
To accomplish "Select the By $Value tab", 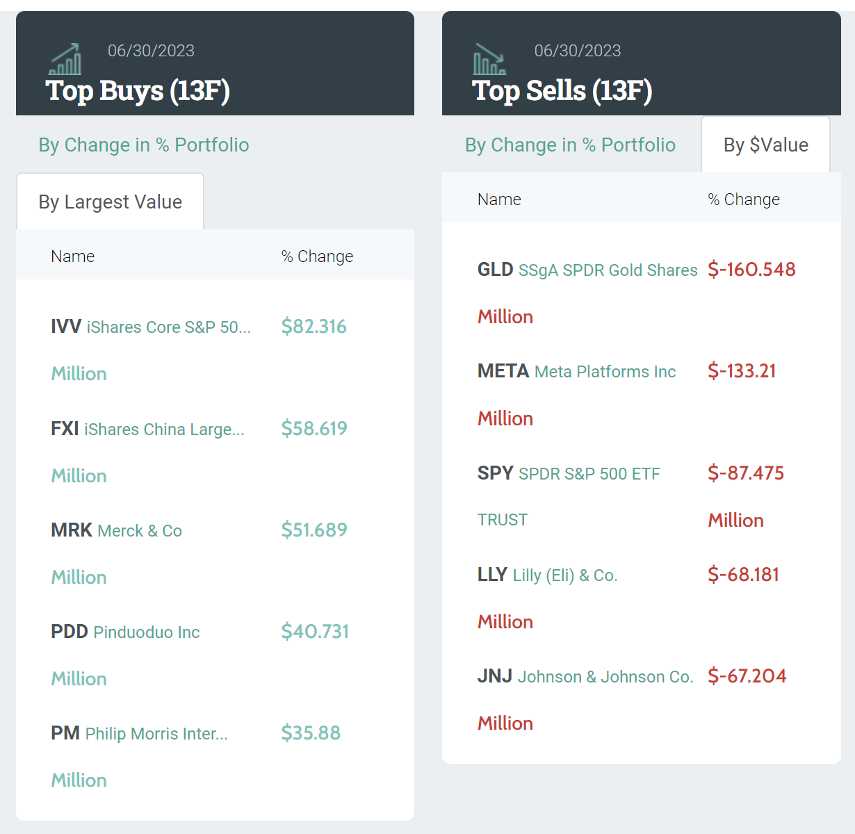I will pyautogui.click(x=766, y=145).
